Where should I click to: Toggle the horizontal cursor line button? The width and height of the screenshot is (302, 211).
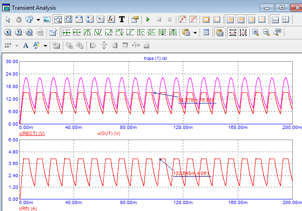[x=275, y=19]
